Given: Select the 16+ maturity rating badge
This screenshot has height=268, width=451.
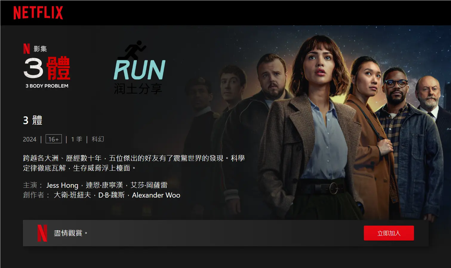Looking at the screenshot, I should (54, 139).
